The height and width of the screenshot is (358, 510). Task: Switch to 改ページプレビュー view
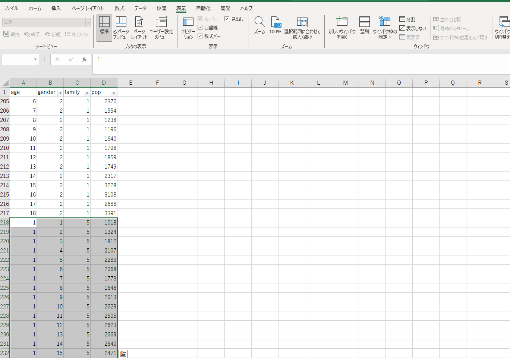(121, 22)
